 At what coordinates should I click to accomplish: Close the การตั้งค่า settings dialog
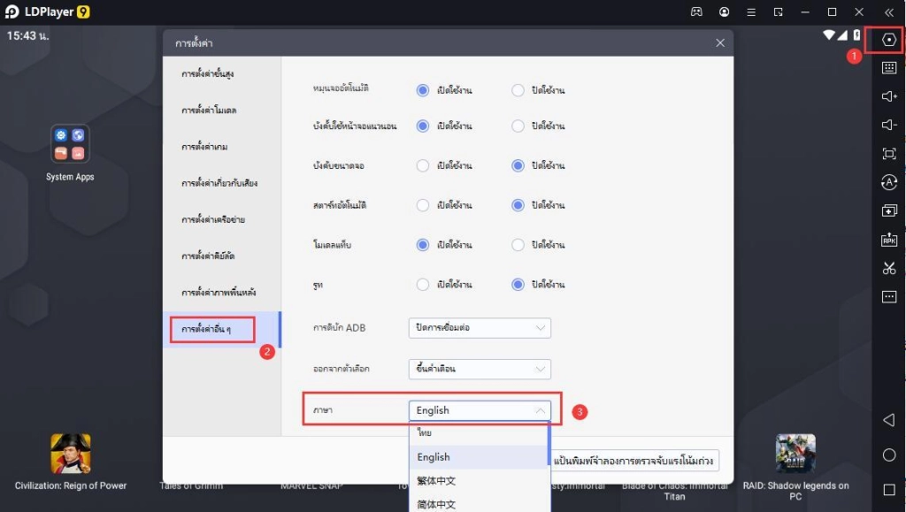[x=719, y=43]
